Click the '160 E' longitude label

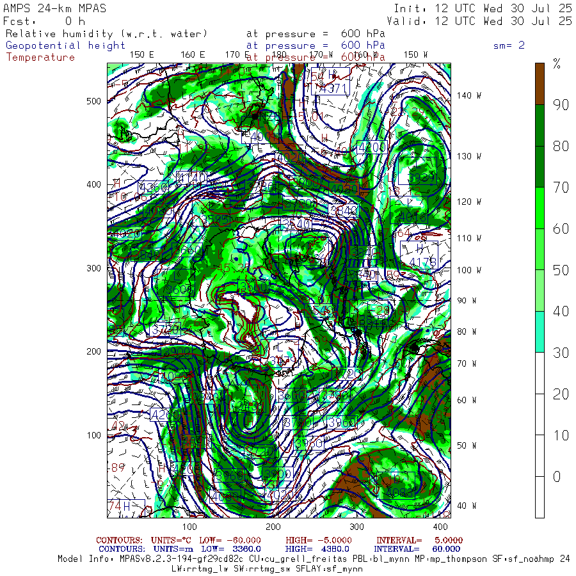tap(193, 55)
